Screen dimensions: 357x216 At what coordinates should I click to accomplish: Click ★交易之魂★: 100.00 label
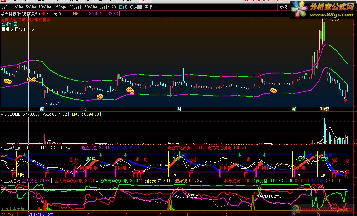tap(227, 148)
